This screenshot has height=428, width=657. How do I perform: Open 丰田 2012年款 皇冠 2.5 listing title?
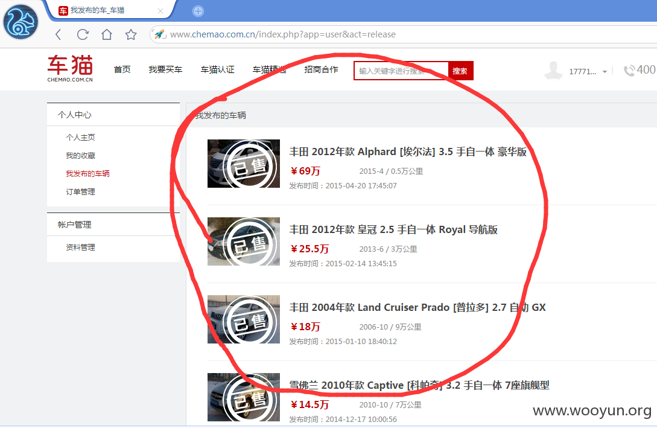[393, 230]
